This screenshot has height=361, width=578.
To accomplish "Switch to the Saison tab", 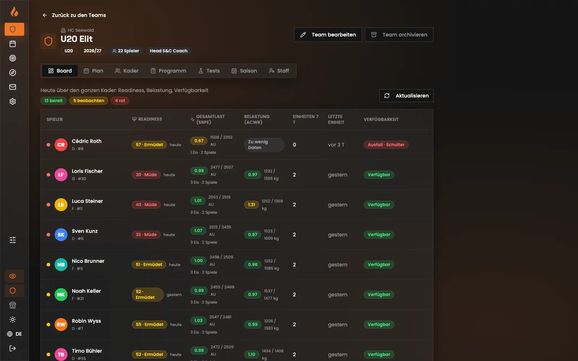I will [x=244, y=71].
